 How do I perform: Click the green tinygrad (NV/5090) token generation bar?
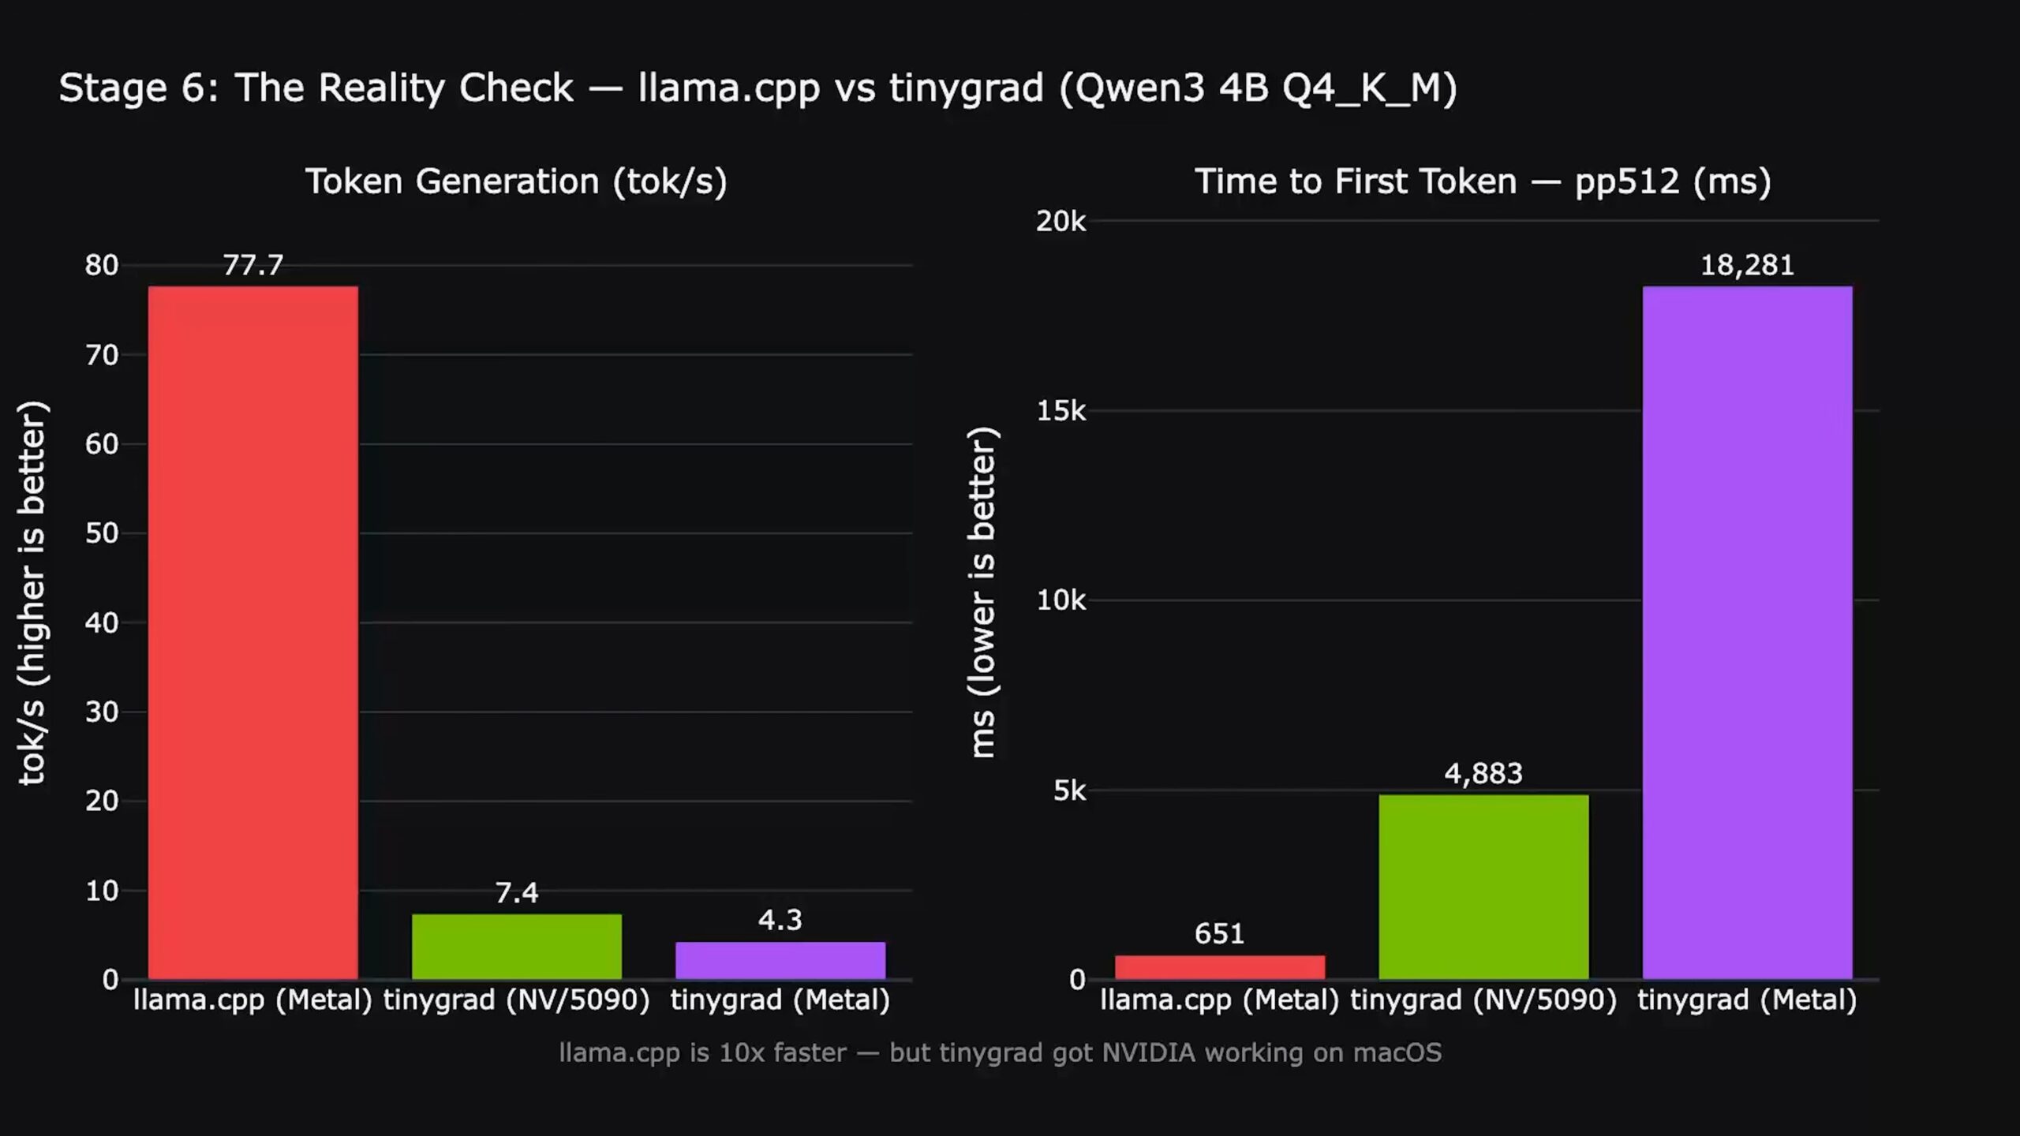517,947
